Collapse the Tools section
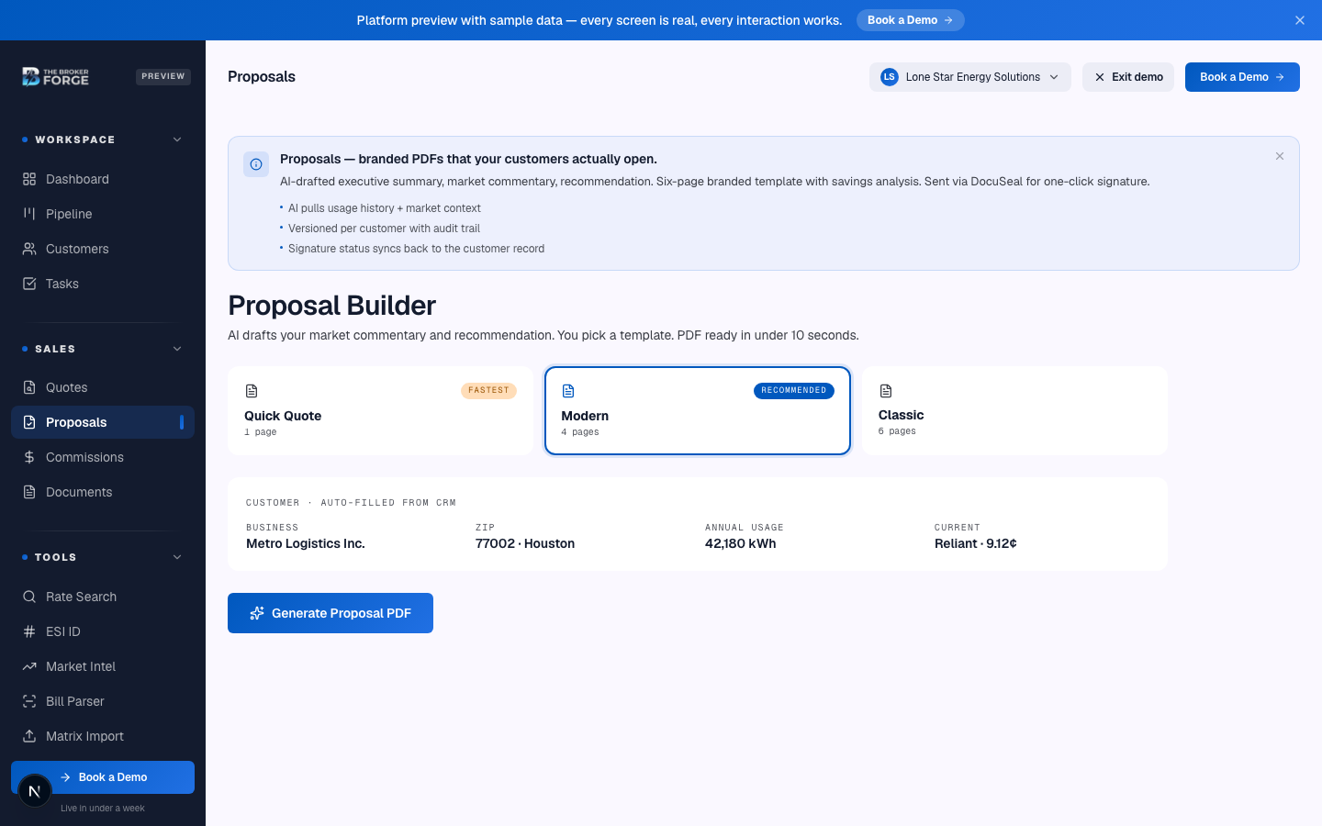1322x826 pixels. coord(177,557)
